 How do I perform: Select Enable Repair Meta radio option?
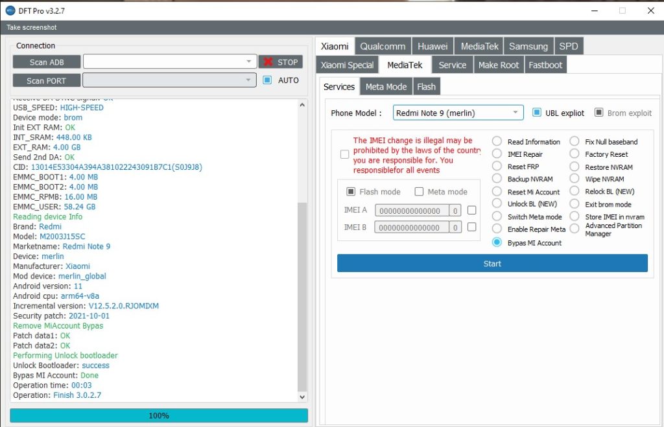[x=497, y=229]
